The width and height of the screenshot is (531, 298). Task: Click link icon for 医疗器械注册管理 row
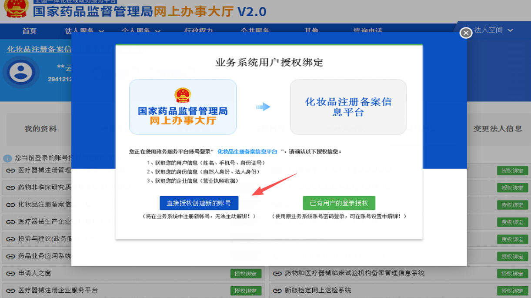coord(10,170)
